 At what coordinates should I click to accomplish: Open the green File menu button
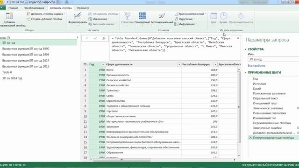coord(2,8)
